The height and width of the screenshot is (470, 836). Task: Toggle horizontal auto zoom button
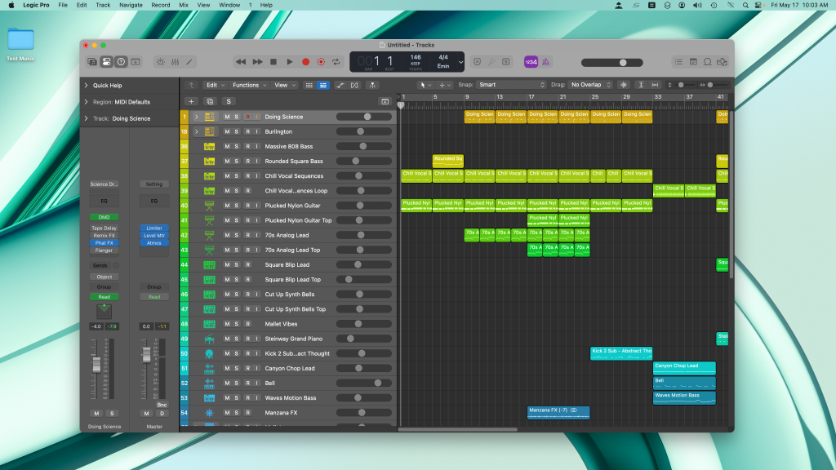(656, 85)
